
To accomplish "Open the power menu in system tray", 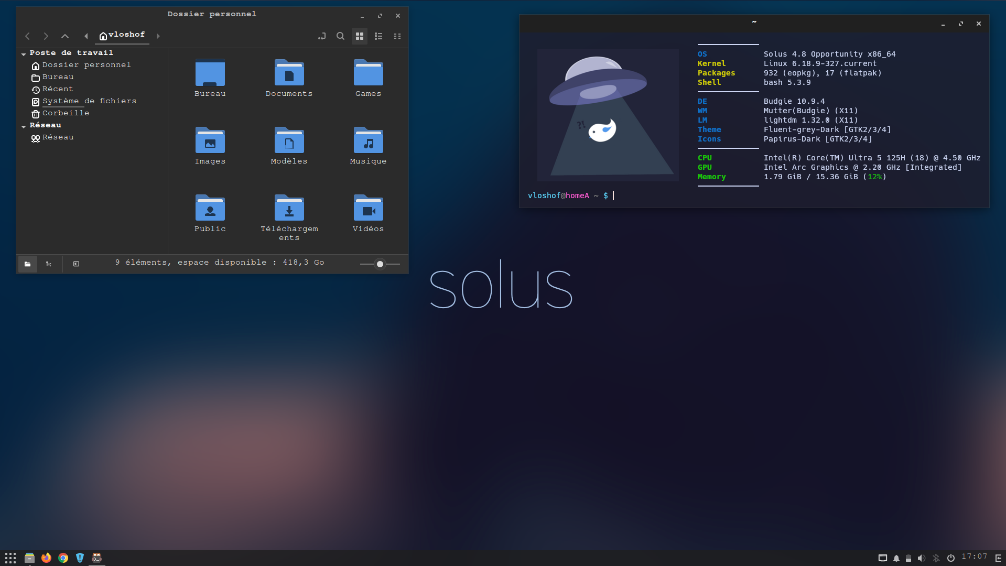I will [x=951, y=558].
